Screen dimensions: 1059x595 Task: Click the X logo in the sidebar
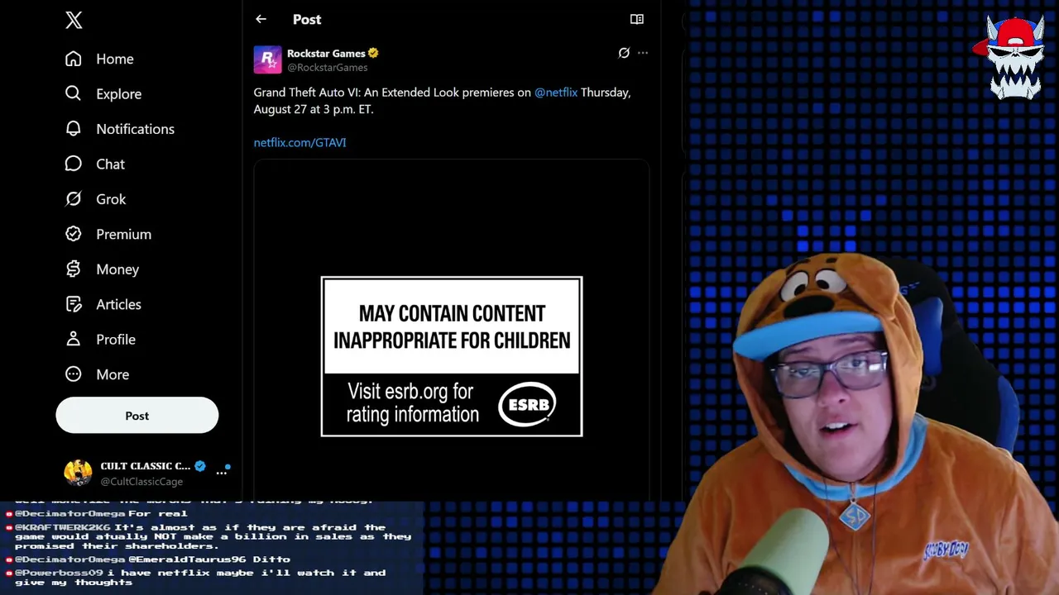(x=74, y=20)
